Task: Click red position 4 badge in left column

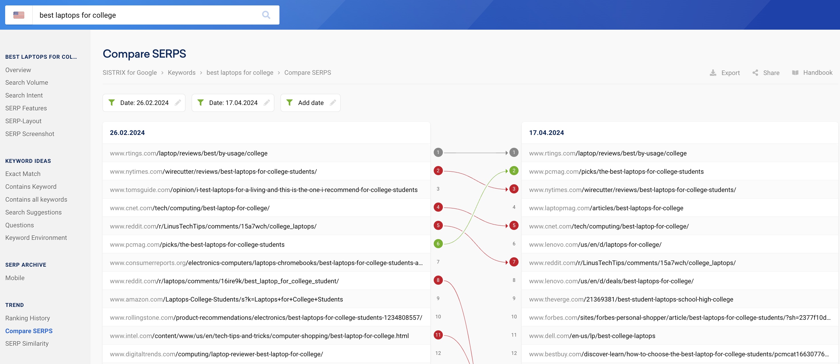Action: [x=438, y=207]
